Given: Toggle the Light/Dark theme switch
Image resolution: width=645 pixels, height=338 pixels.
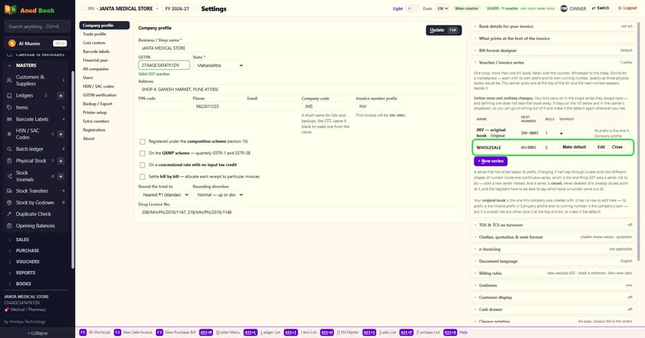Looking at the screenshot, I should (x=413, y=8).
